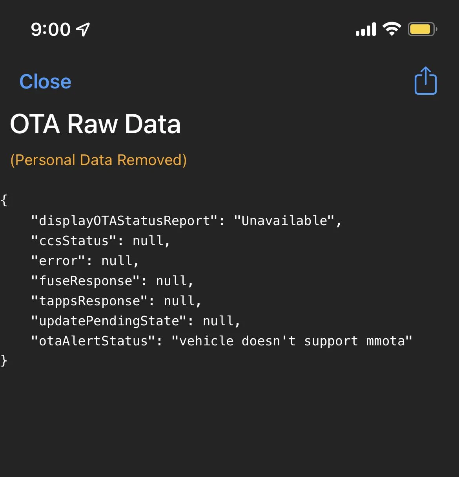Screen dimensions: 459x477
Task: Tap the displayOTAStatusReport line
Action: pyautogui.click(x=186, y=221)
